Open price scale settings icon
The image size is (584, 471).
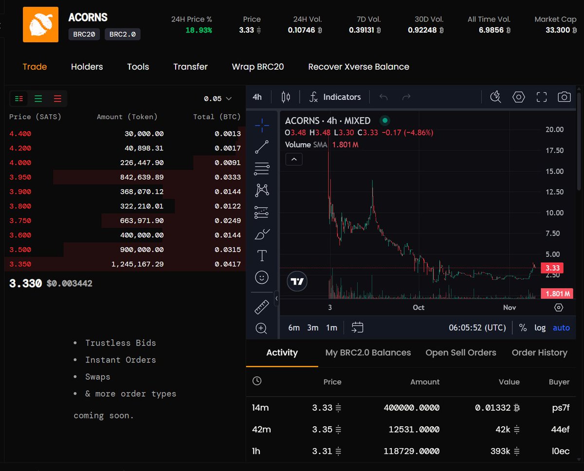tap(559, 308)
